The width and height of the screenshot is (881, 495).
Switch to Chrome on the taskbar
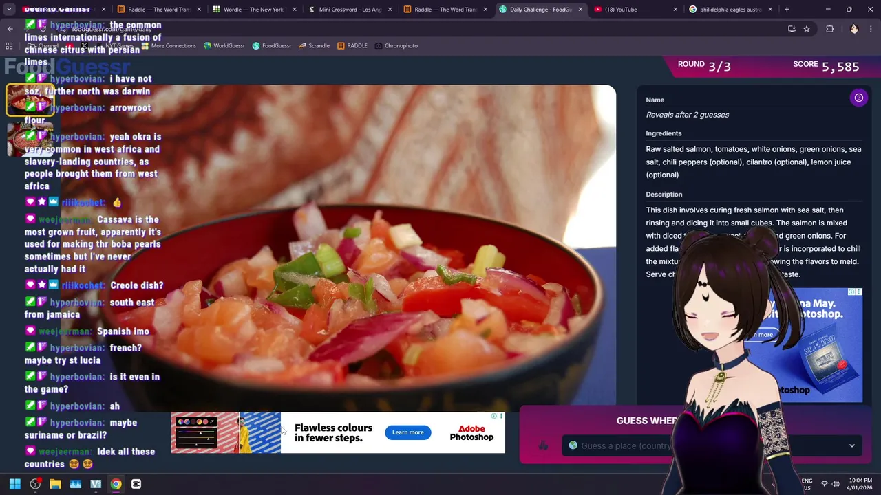(x=116, y=484)
